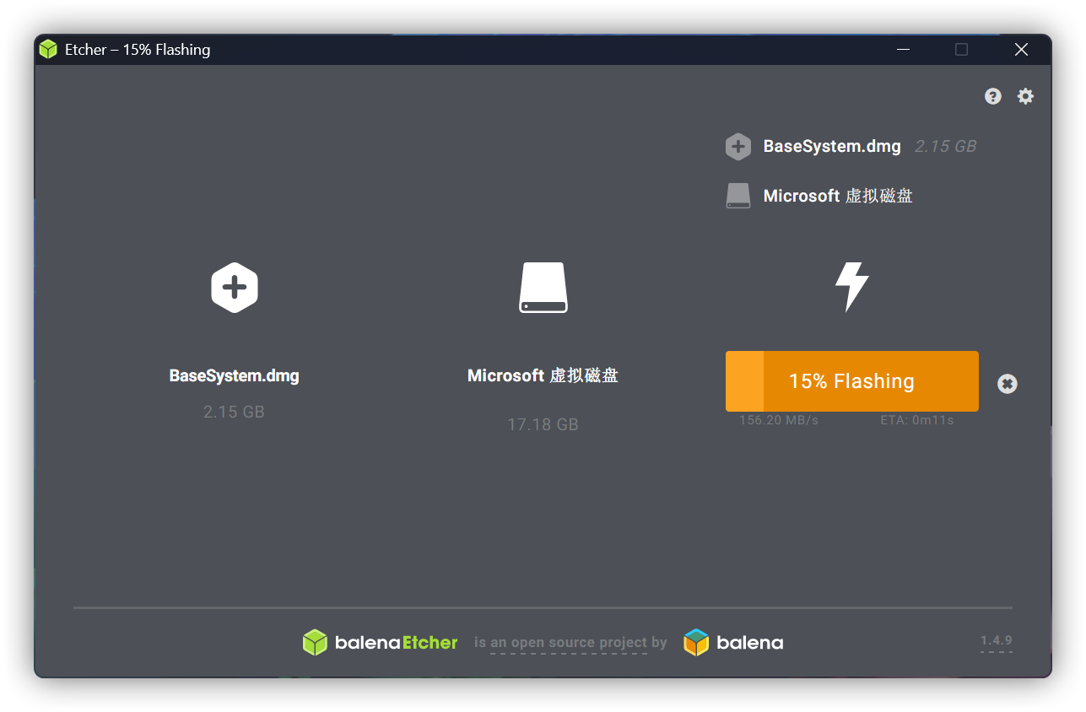
Task: Cancel flashing with the X icon
Action: click(1008, 384)
